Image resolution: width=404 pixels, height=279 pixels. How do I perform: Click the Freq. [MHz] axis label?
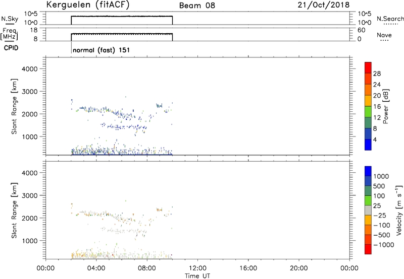(x=10, y=34)
